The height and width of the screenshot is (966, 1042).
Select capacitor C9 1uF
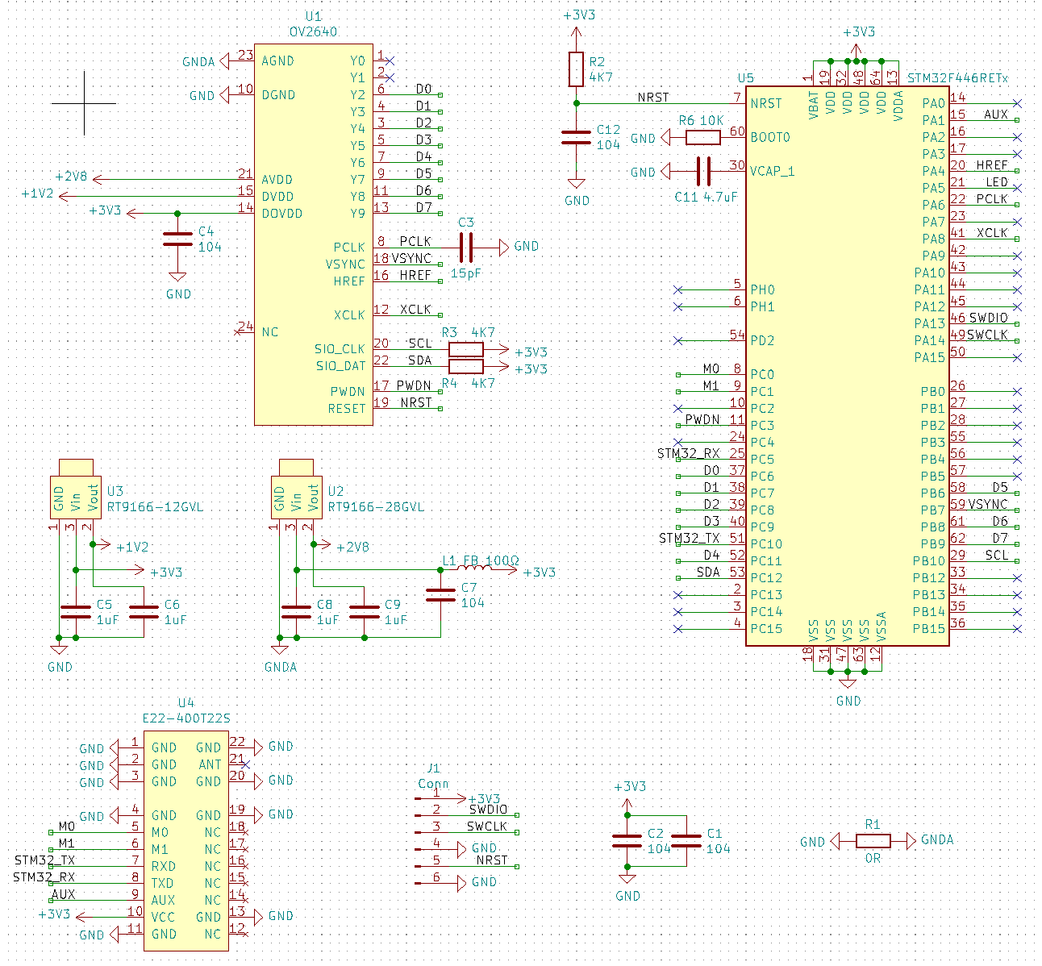coord(364,612)
